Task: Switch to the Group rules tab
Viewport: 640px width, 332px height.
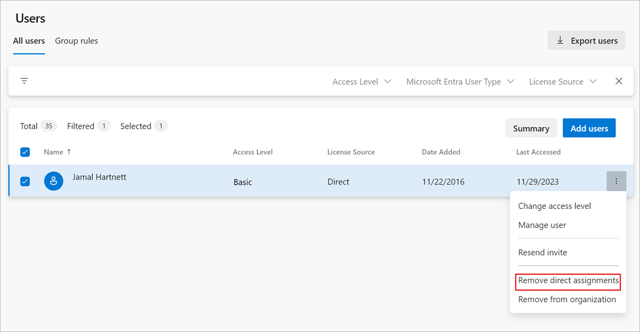Action: click(x=76, y=41)
